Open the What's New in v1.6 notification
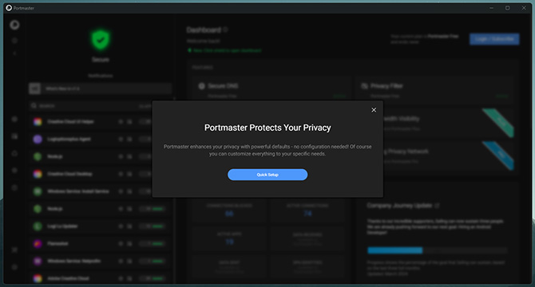Viewport: 535px width, 287px height. click(x=100, y=88)
